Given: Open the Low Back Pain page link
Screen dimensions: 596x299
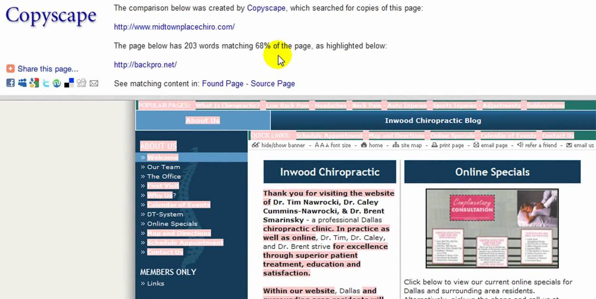Looking at the screenshot, I should click(288, 106).
